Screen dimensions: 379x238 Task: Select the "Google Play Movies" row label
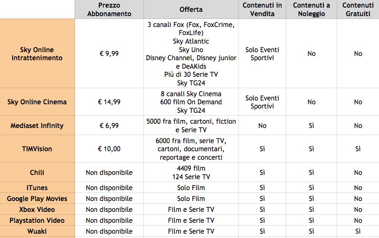pos(37,199)
